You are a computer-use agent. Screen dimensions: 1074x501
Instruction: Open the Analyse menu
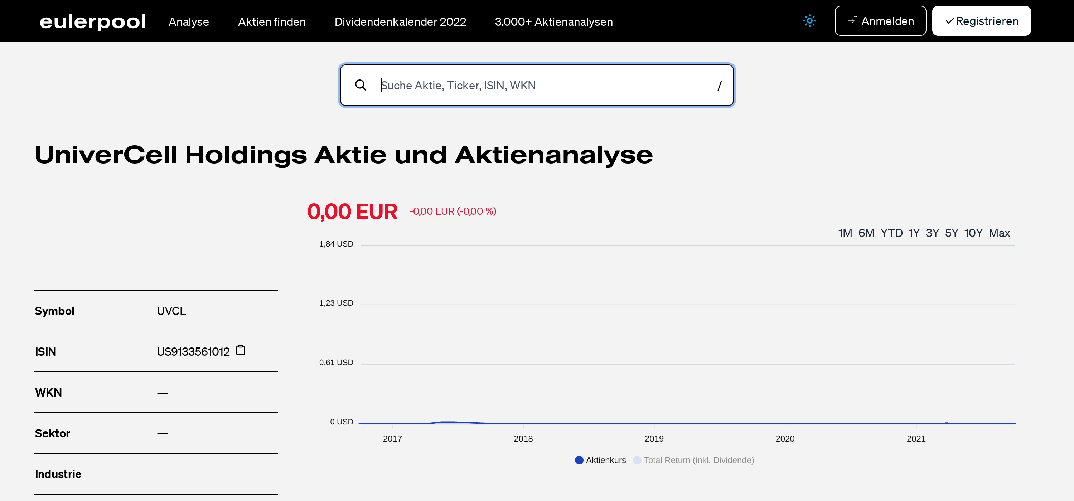pyautogui.click(x=189, y=22)
